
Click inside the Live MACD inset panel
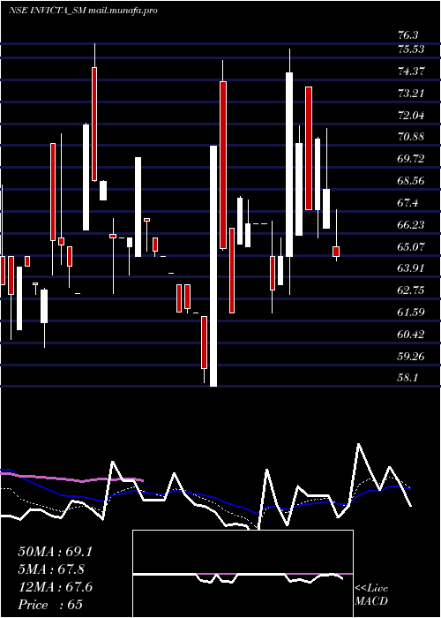243,574
